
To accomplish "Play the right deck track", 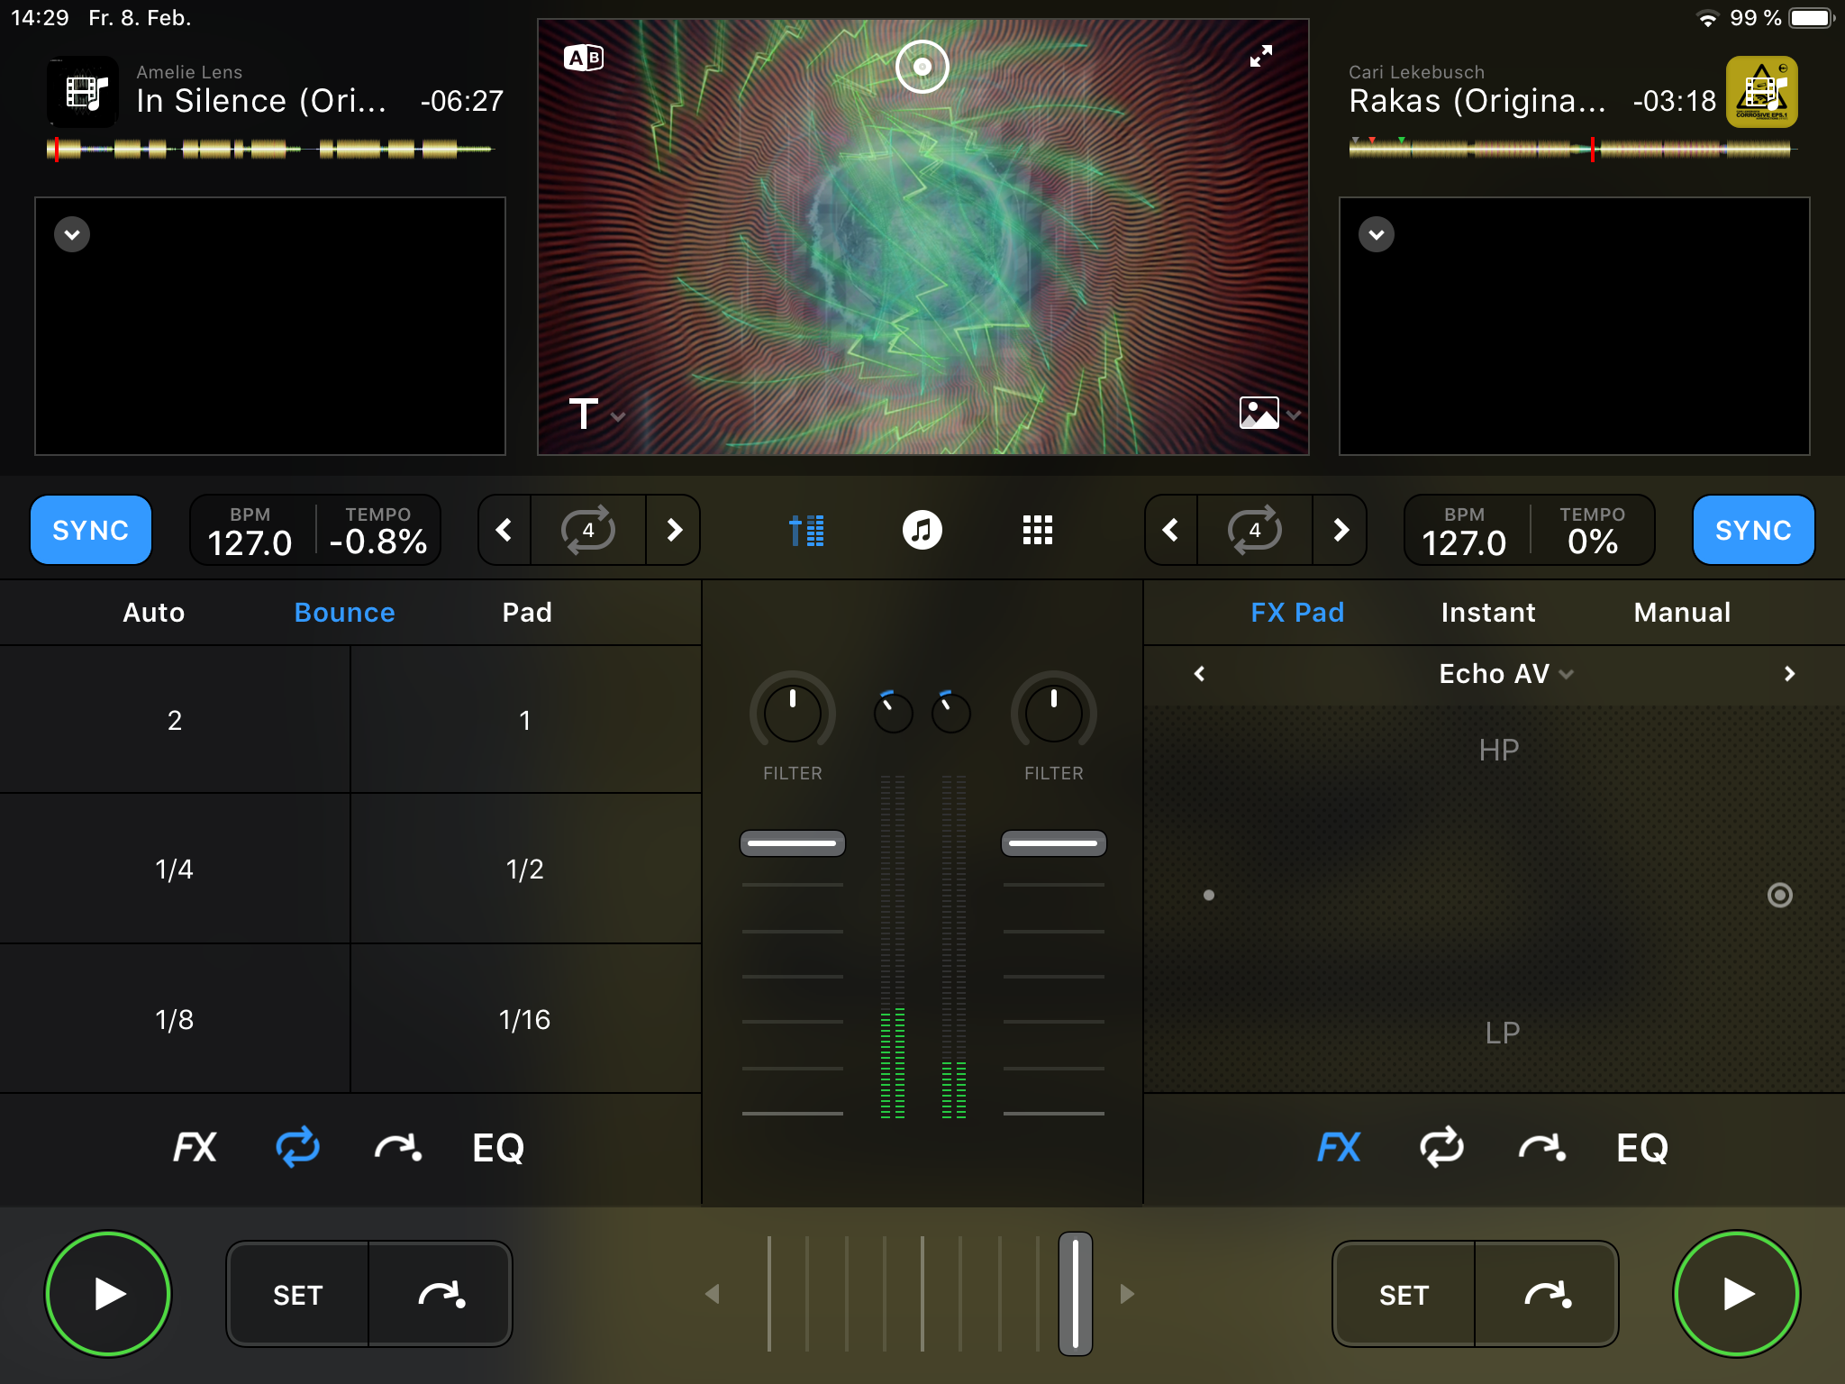I will click(x=1736, y=1293).
